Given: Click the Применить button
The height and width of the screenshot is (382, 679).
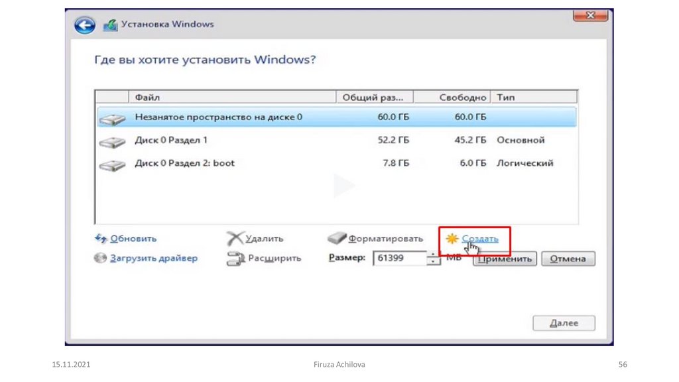Looking at the screenshot, I should (505, 259).
